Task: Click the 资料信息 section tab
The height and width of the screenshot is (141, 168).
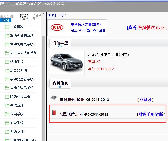Action: (60, 84)
